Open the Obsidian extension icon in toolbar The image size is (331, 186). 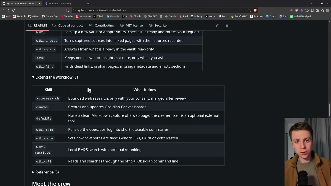(x=302, y=10)
